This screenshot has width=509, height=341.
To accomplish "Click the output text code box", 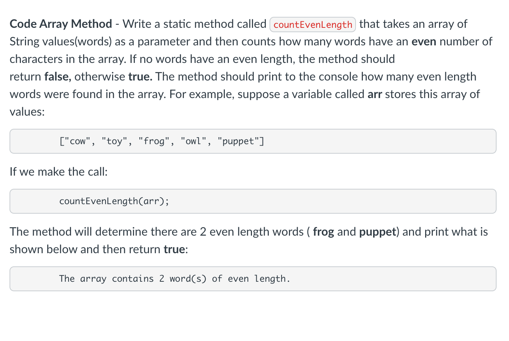I will pyautogui.click(x=253, y=279).
